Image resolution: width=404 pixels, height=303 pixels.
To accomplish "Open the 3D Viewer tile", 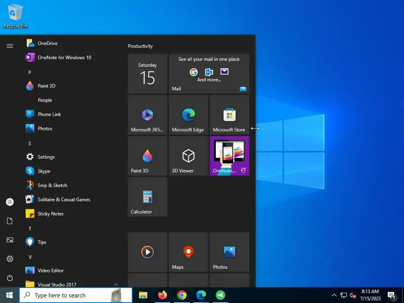I will click(x=188, y=156).
